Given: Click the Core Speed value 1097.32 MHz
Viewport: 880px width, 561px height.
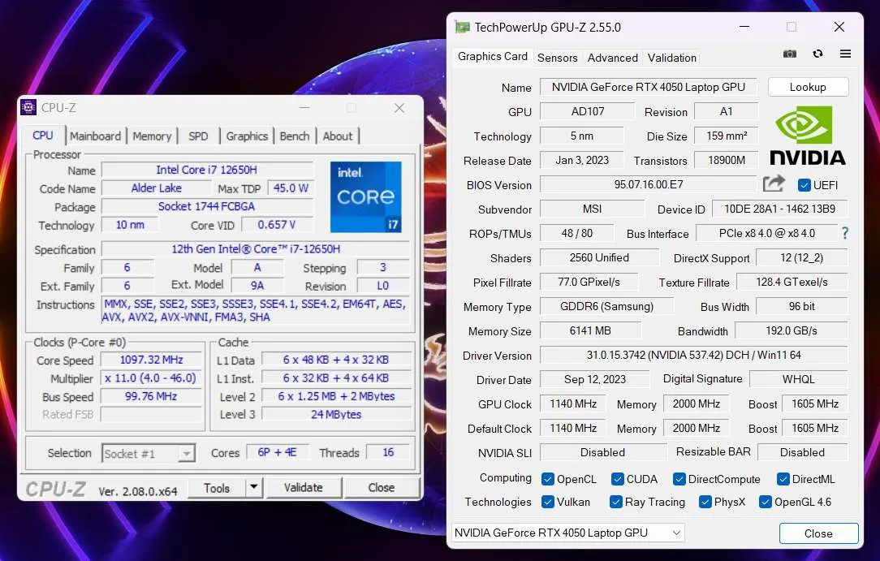Looking at the screenshot, I should pyautogui.click(x=151, y=360).
